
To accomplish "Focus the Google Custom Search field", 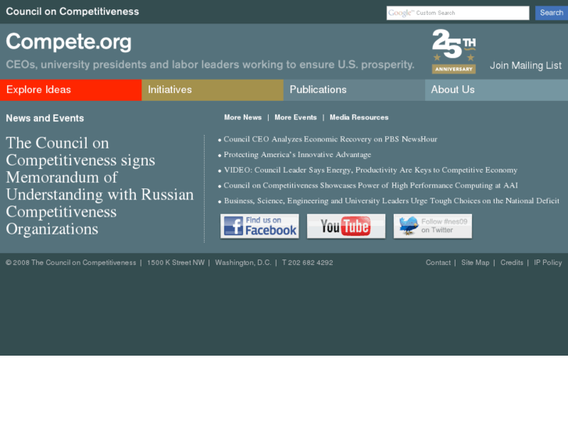I will 458,13.
